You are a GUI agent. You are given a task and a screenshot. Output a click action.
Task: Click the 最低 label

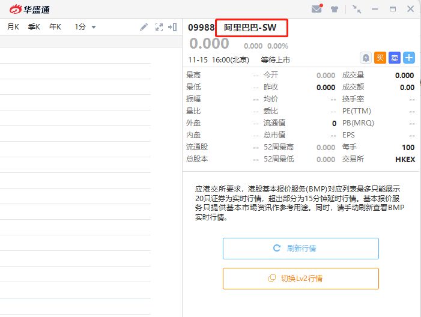[193, 87]
